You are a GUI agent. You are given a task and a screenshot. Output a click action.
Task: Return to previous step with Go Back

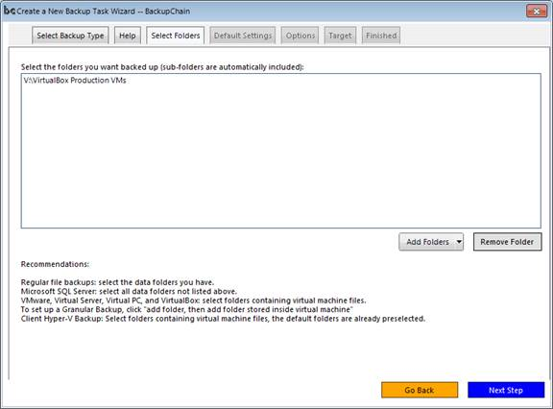tap(420, 390)
